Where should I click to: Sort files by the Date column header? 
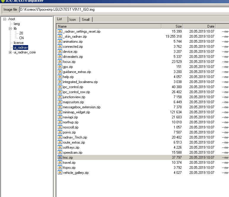[x=200, y=26]
